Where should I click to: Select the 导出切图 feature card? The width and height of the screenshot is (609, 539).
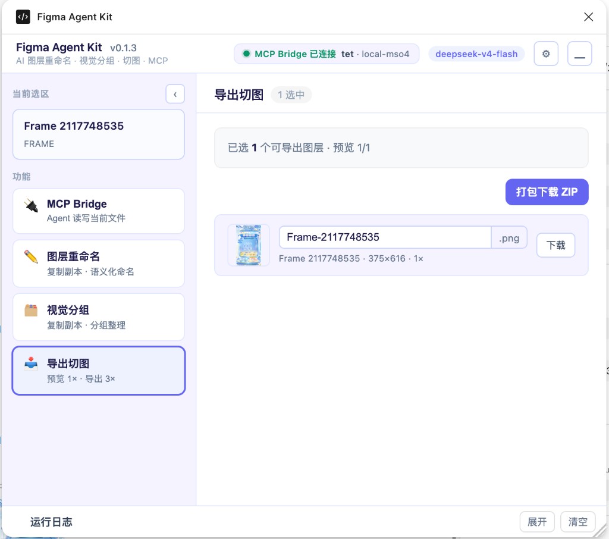(99, 371)
